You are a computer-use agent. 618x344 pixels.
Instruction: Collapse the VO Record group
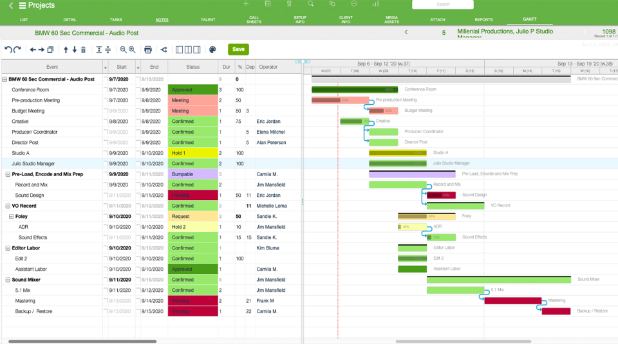point(8,206)
